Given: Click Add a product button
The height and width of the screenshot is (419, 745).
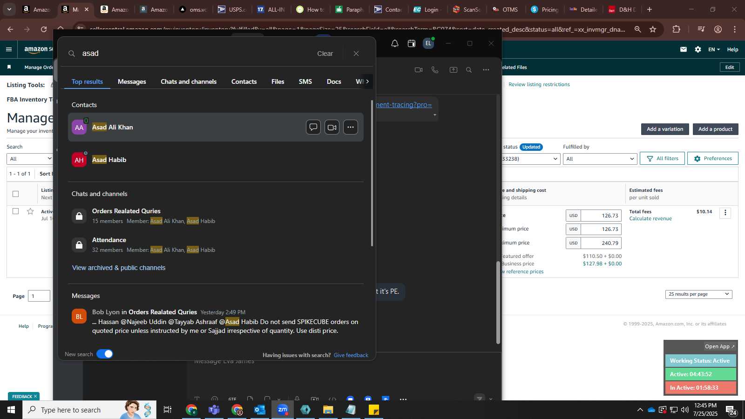Looking at the screenshot, I should [715, 129].
